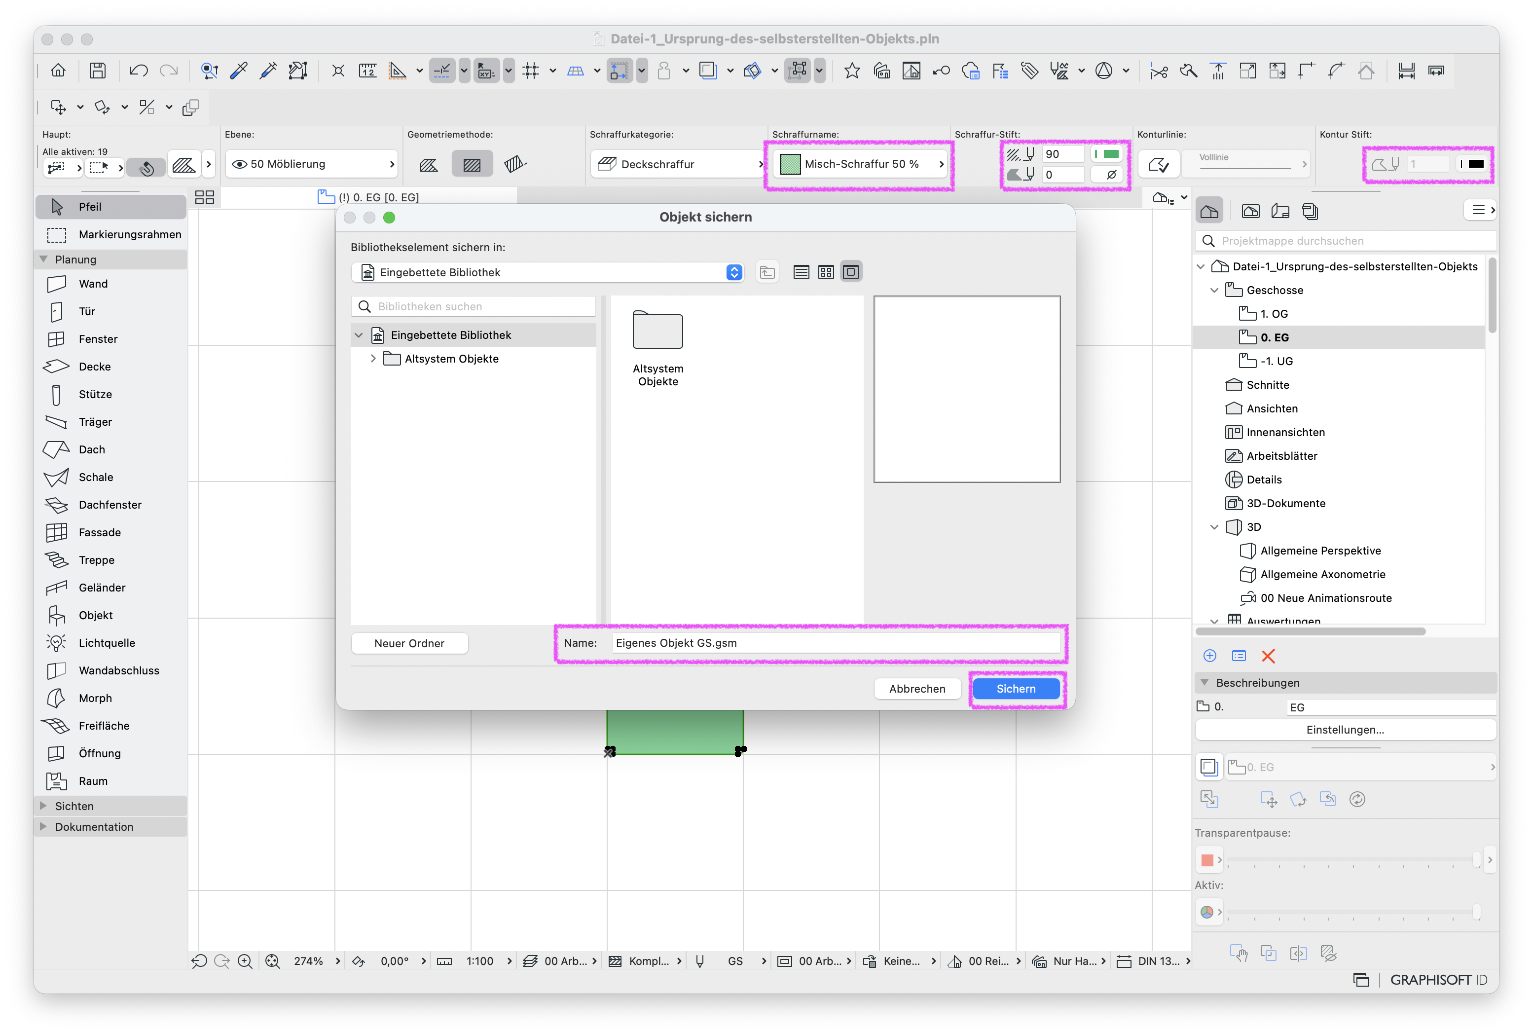This screenshot has height=1035, width=1533.
Task: Select the Morph tool
Action: tap(110, 698)
